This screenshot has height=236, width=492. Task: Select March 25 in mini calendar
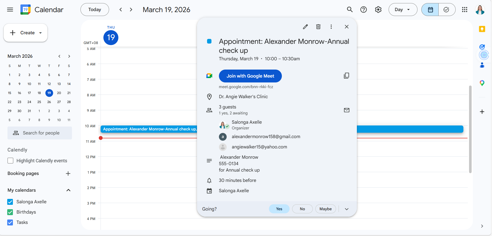click(39, 102)
